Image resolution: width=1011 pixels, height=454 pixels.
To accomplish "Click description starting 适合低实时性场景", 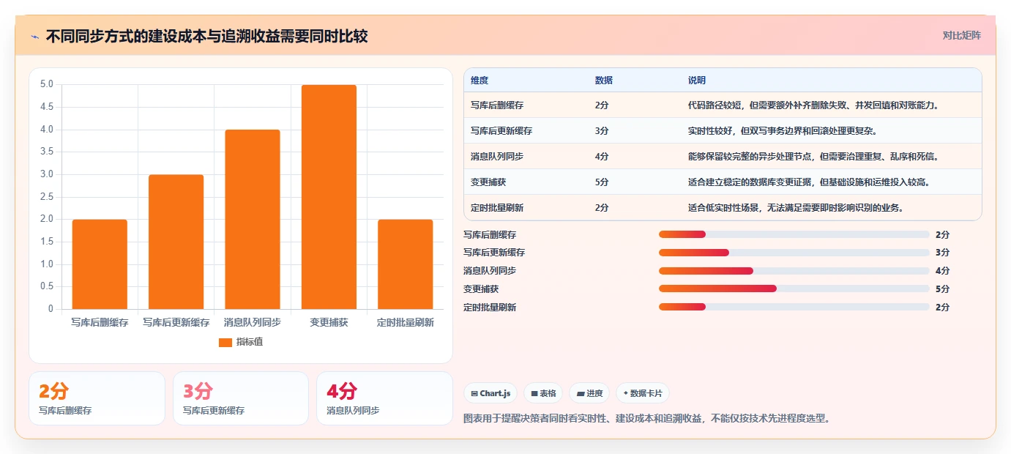I will [x=796, y=208].
